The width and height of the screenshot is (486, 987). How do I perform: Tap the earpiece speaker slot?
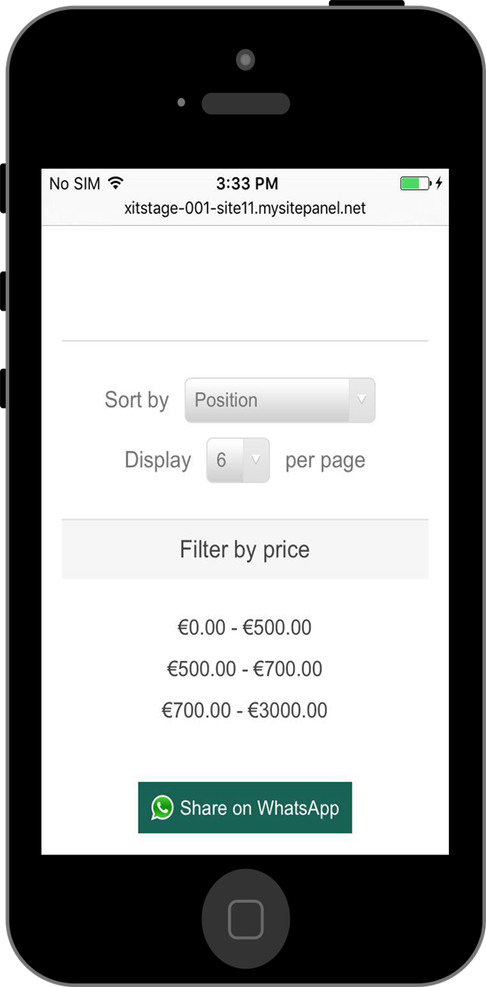pyautogui.click(x=246, y=103)
